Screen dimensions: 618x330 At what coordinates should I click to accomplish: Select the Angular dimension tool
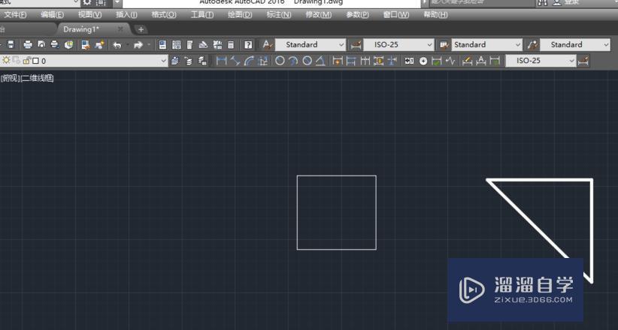pos(320,61)
